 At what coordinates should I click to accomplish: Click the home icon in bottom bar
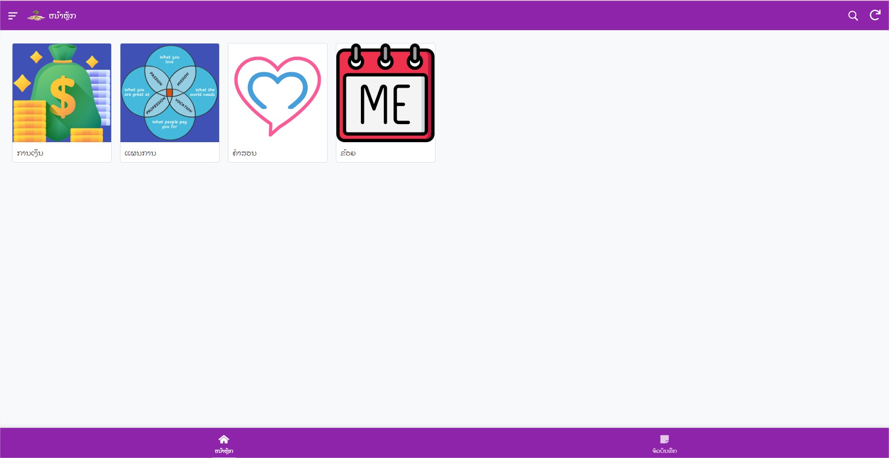coord(224,439)
